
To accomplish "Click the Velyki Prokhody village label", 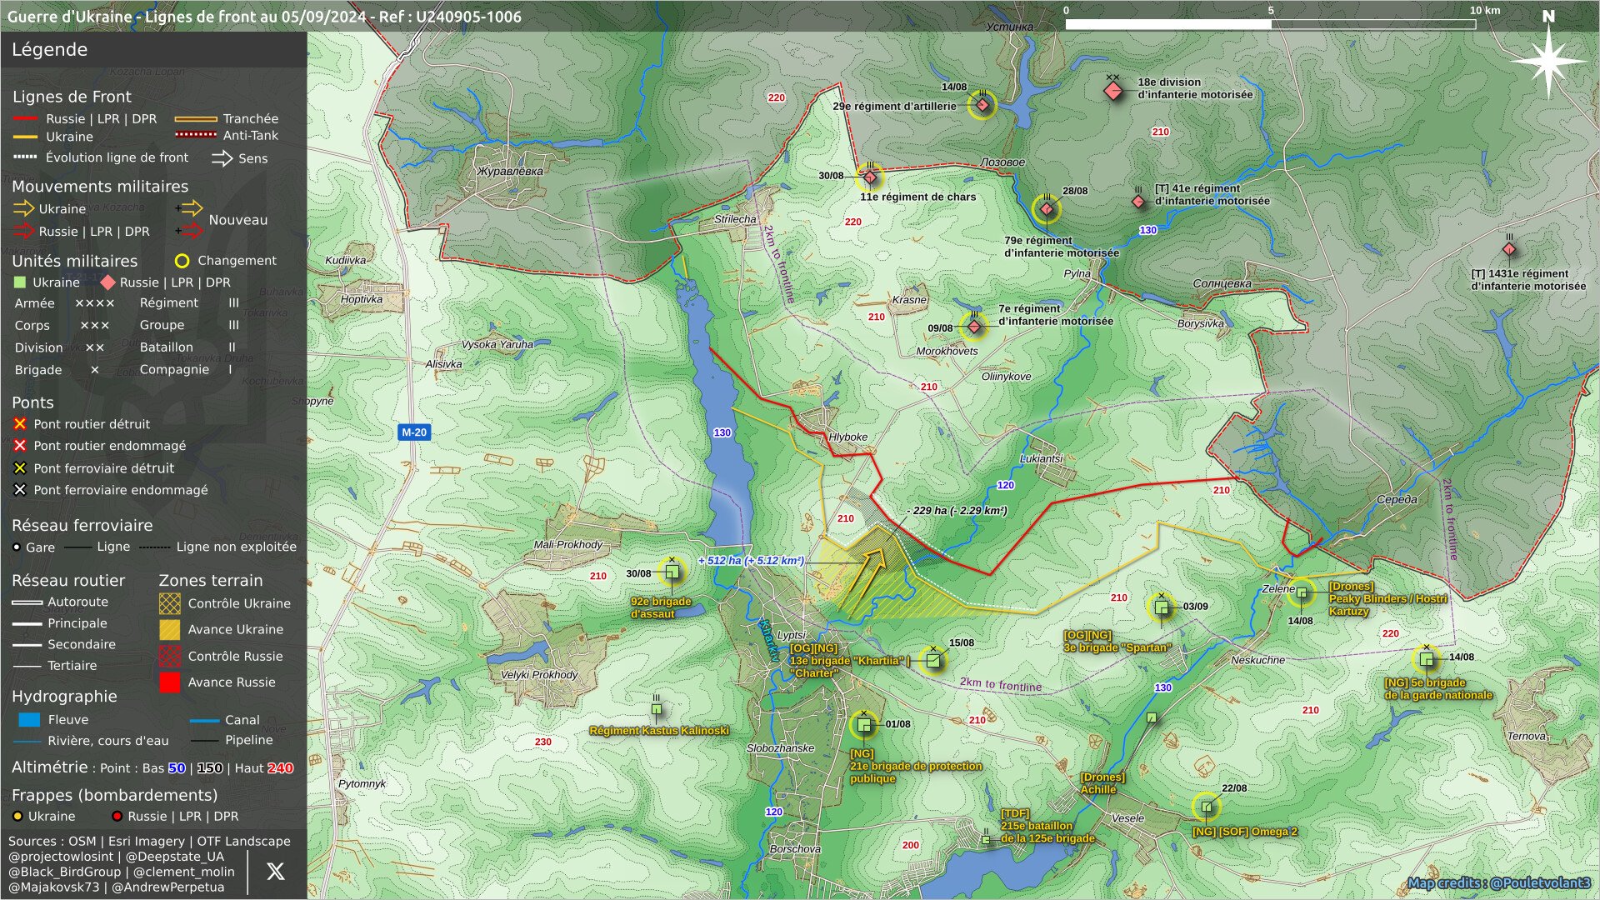I will point(538,675).
